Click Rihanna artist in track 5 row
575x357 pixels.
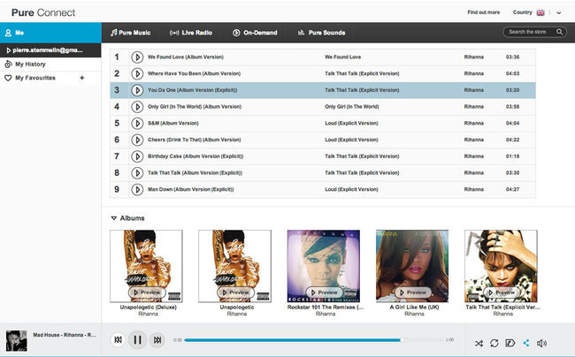click(x=474, y=124)
